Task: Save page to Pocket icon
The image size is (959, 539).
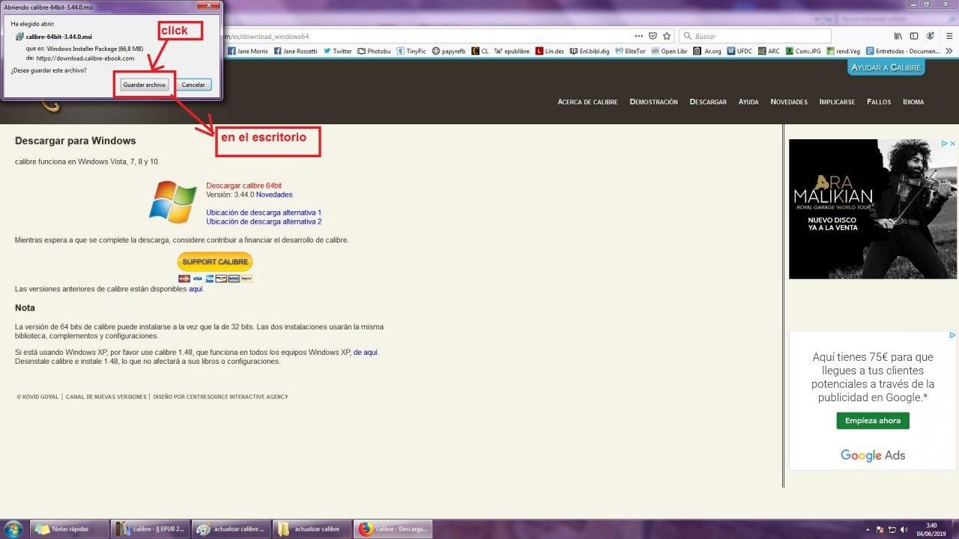Action: pyautogui.click(x=653, y=36)
